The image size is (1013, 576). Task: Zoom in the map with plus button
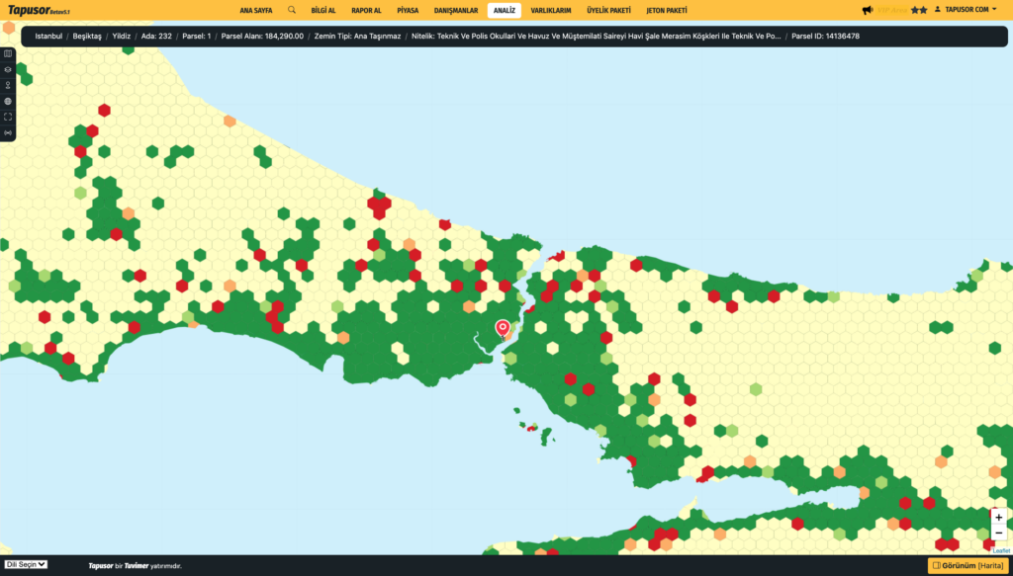tap(999, 518)
